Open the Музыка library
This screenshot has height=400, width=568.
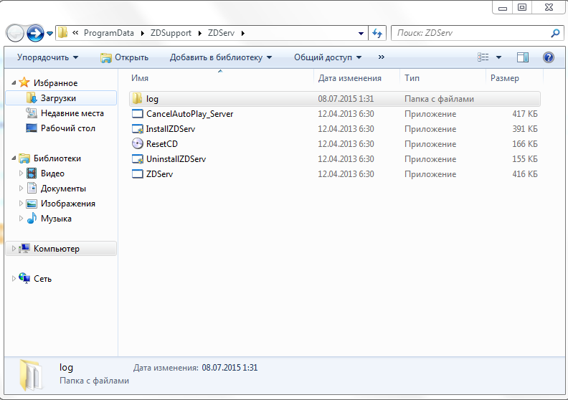(56, 219)
